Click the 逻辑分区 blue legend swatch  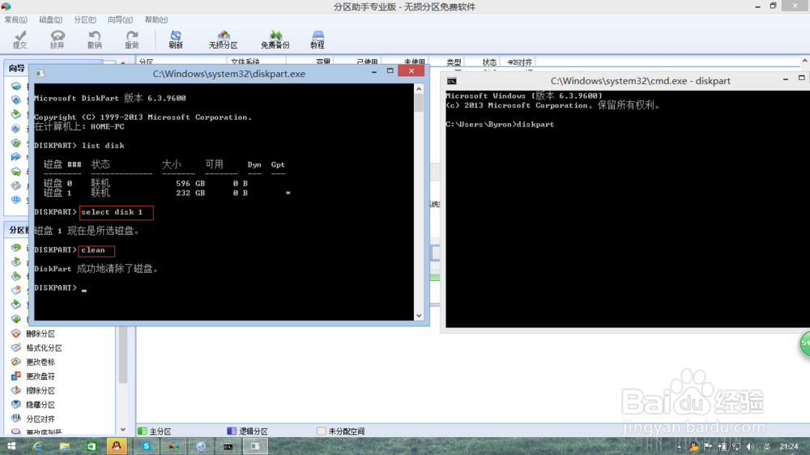232,431
